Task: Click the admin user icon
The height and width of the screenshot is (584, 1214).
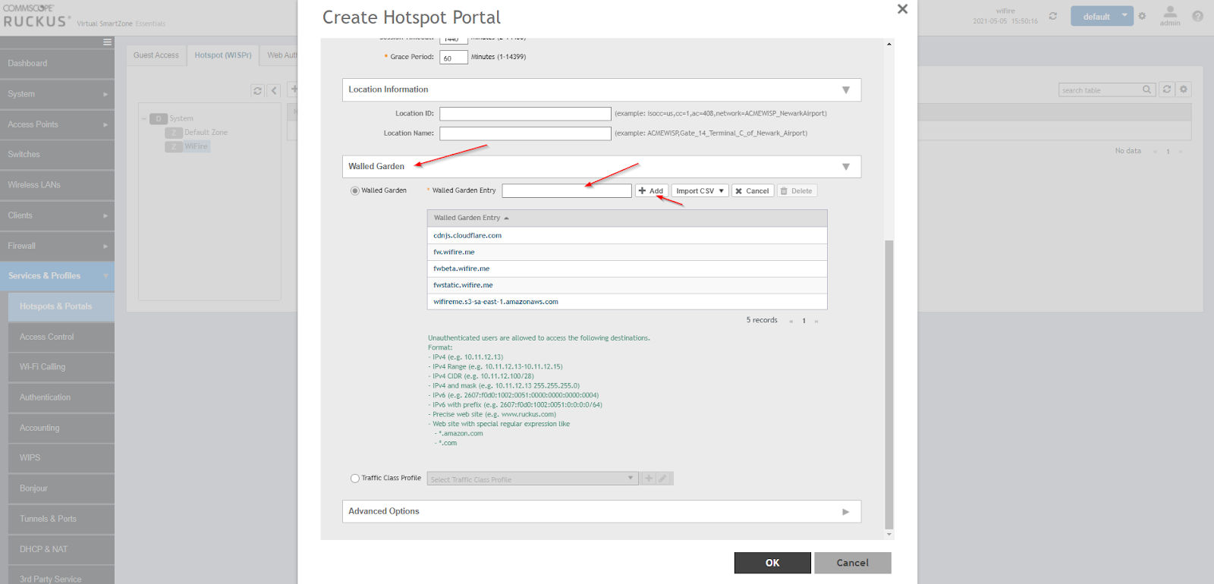Action: 1170,15
